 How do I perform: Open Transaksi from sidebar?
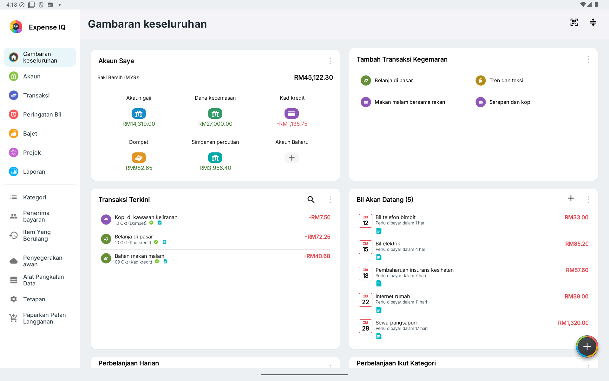(x=40, y=95)
